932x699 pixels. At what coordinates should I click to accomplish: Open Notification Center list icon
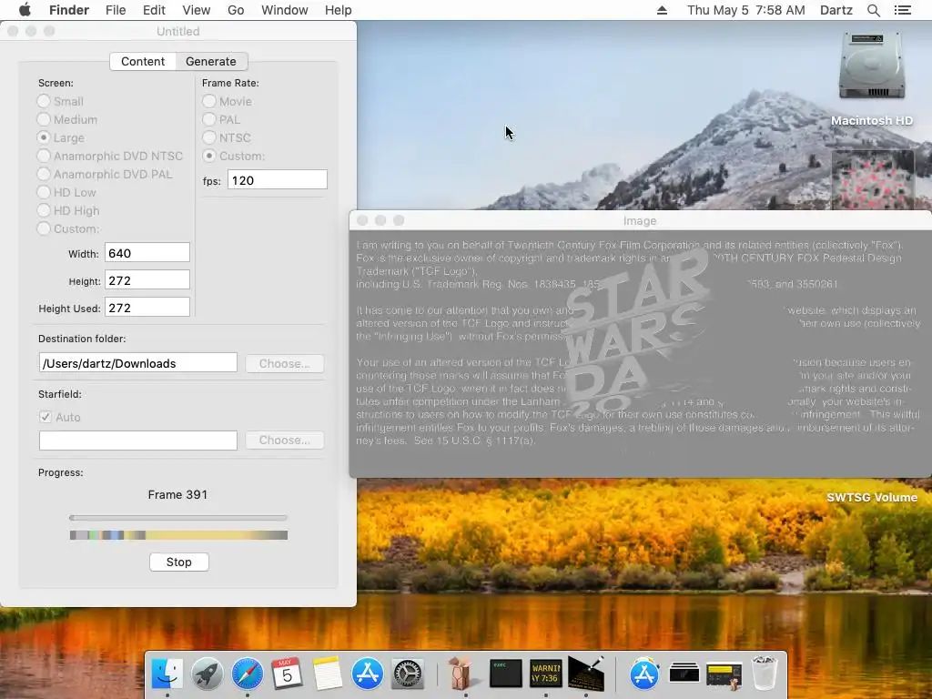(902, 10)
